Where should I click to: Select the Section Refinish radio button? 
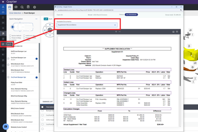click(x=10, y=36)
